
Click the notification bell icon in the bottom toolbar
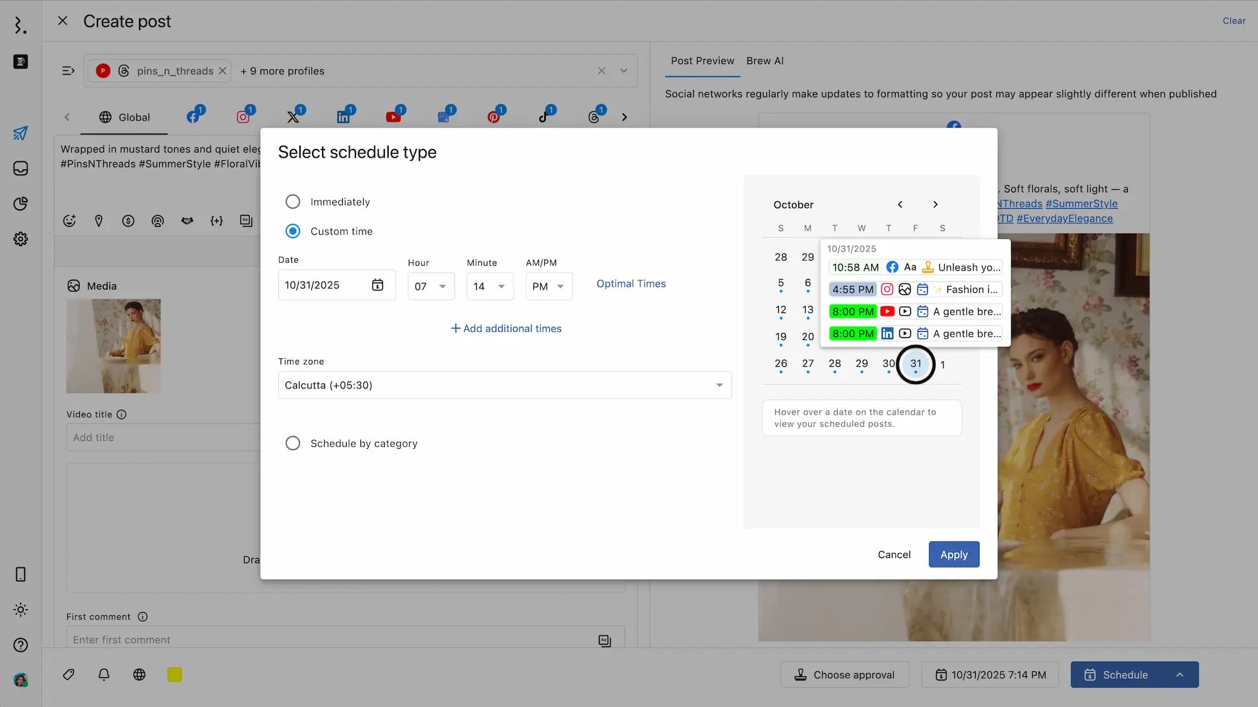click(104, 674)
